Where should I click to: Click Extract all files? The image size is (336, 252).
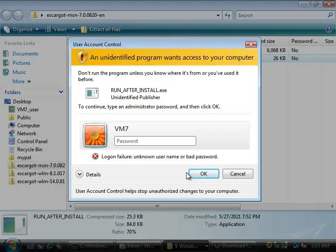coord(101,29)
